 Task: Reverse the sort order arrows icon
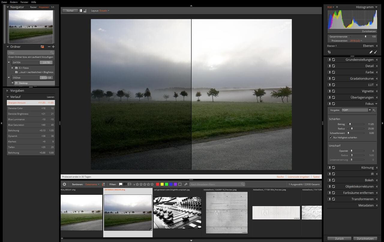point(103,184)
